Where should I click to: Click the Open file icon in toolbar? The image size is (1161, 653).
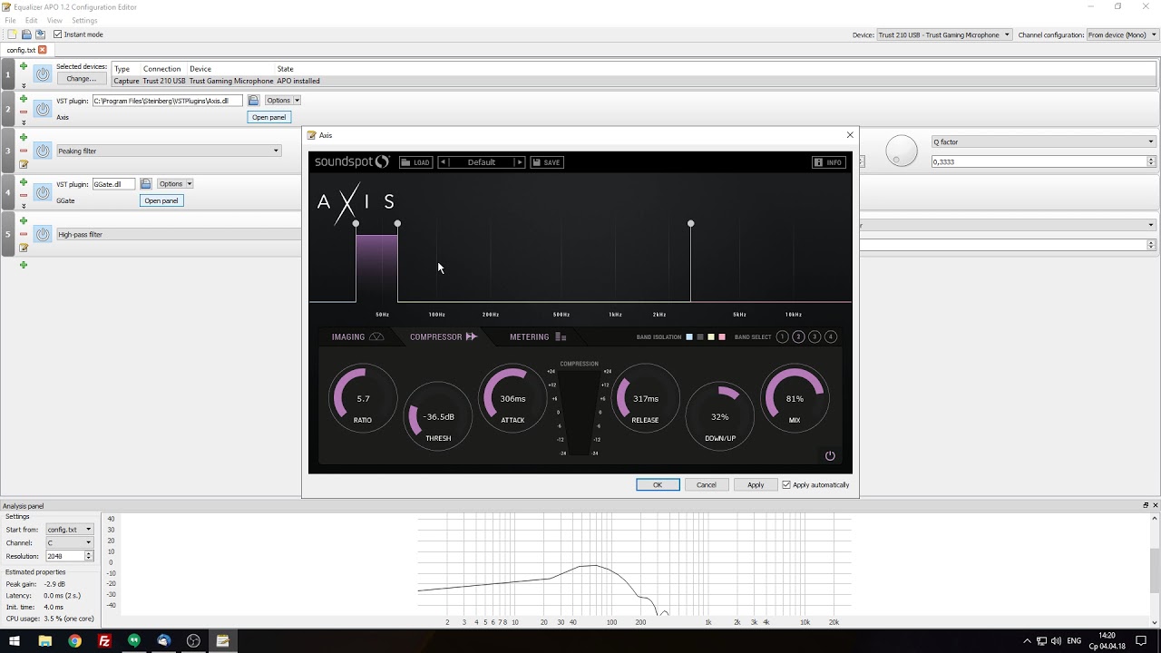coord(26,34)
